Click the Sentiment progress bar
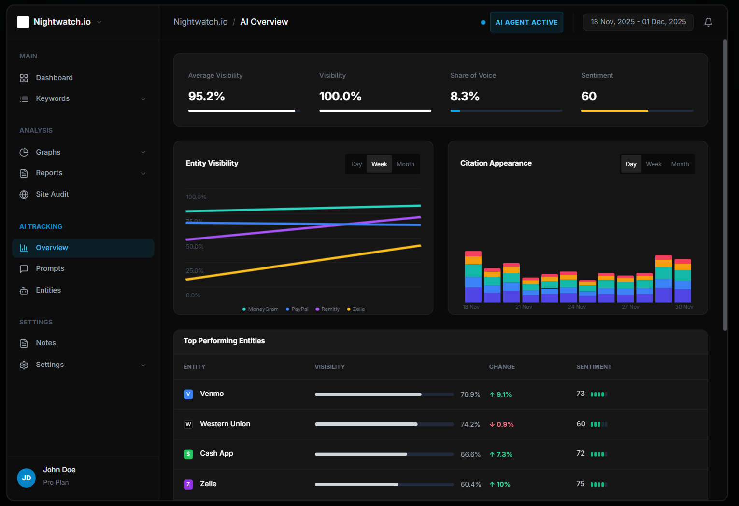Viewport: 739px width, 506px height. pyautogui.click(x=638, y=110)
